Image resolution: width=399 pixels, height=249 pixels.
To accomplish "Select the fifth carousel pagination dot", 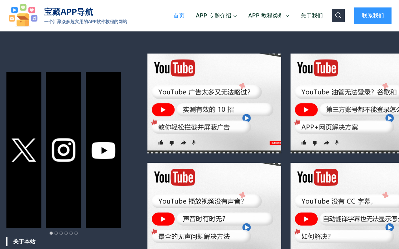I will pyautogui.click(x=71, y=233).
